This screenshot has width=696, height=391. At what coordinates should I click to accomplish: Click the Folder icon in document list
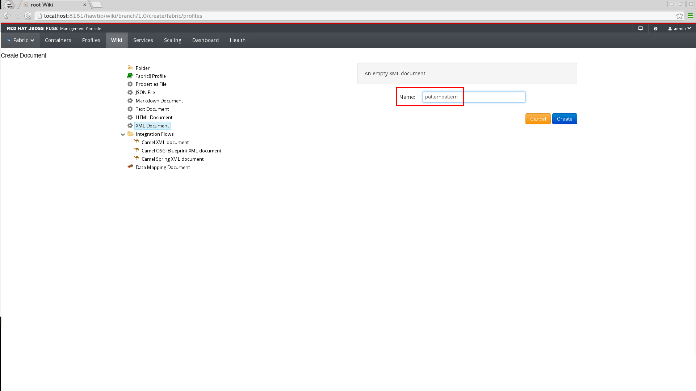130,68
